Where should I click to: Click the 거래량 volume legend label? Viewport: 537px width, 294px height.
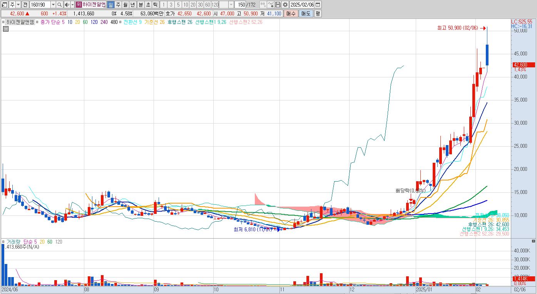coord(13,242)
